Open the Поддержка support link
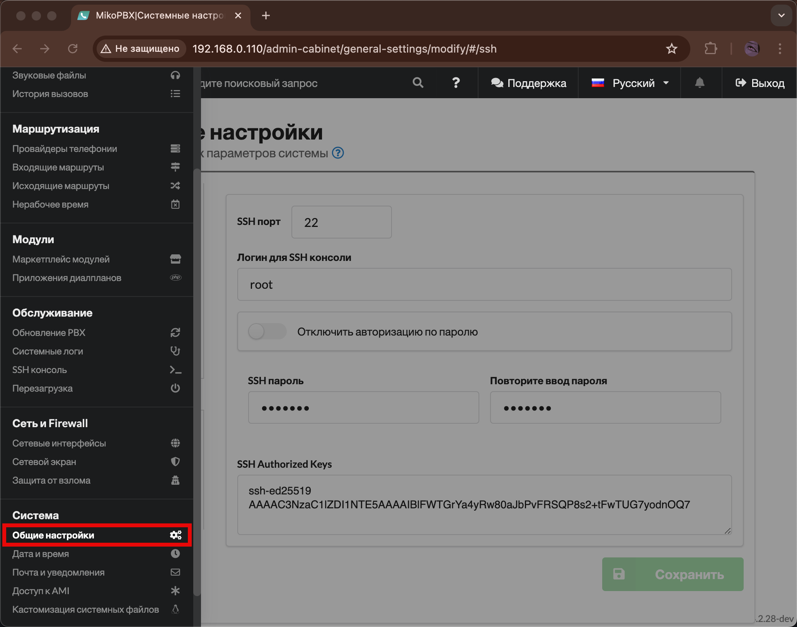The width and height of the screenshot is (797, 627). coord(528,83)
